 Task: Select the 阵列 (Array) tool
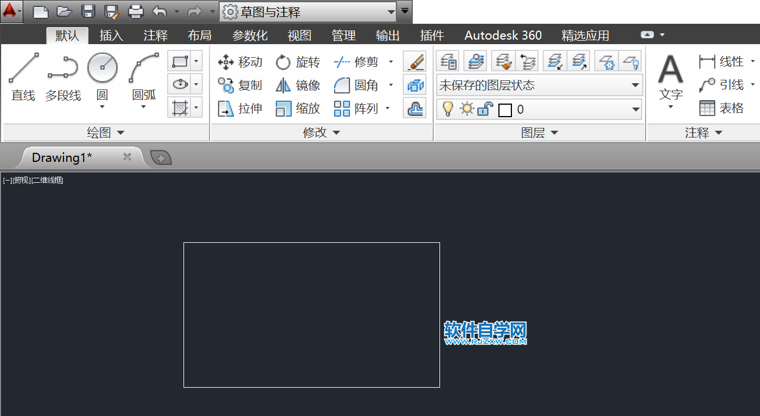356,108
